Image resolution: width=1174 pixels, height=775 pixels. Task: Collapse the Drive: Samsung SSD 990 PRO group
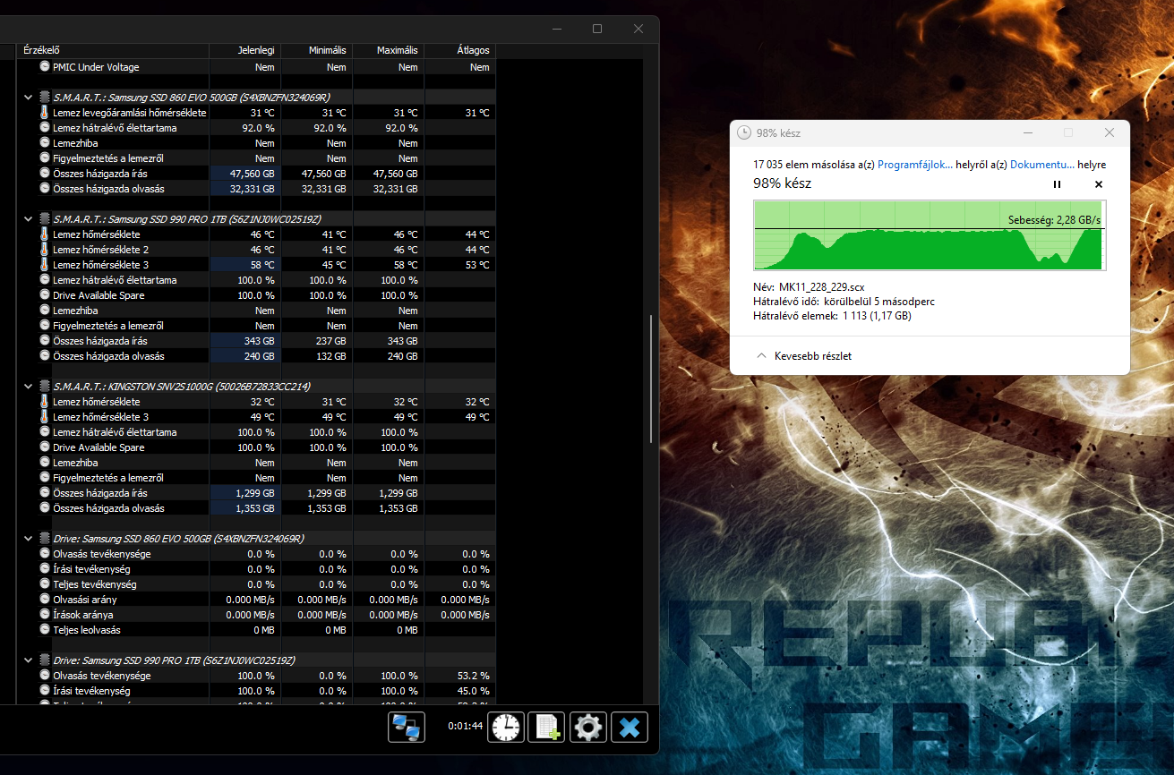[28, 660]
